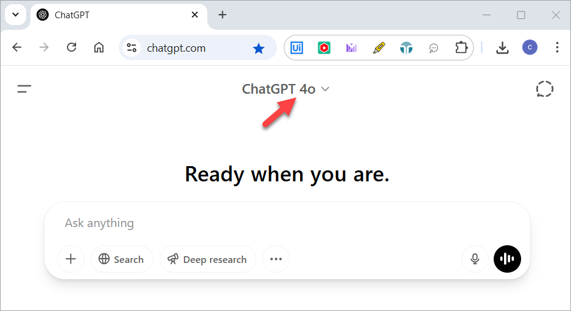Screen dimensions: 571x311
Task: Close the ChatGPT tab
Action: (195, 15)
